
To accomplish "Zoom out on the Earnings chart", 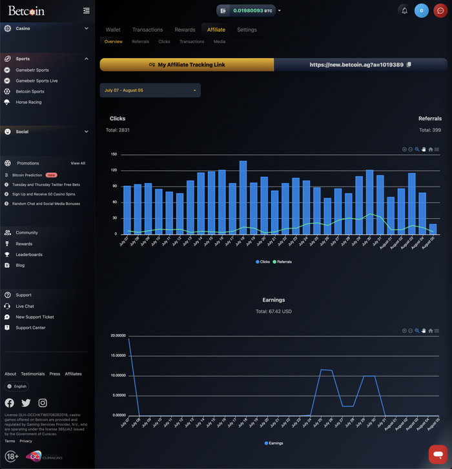I will [x=411, y=330].
